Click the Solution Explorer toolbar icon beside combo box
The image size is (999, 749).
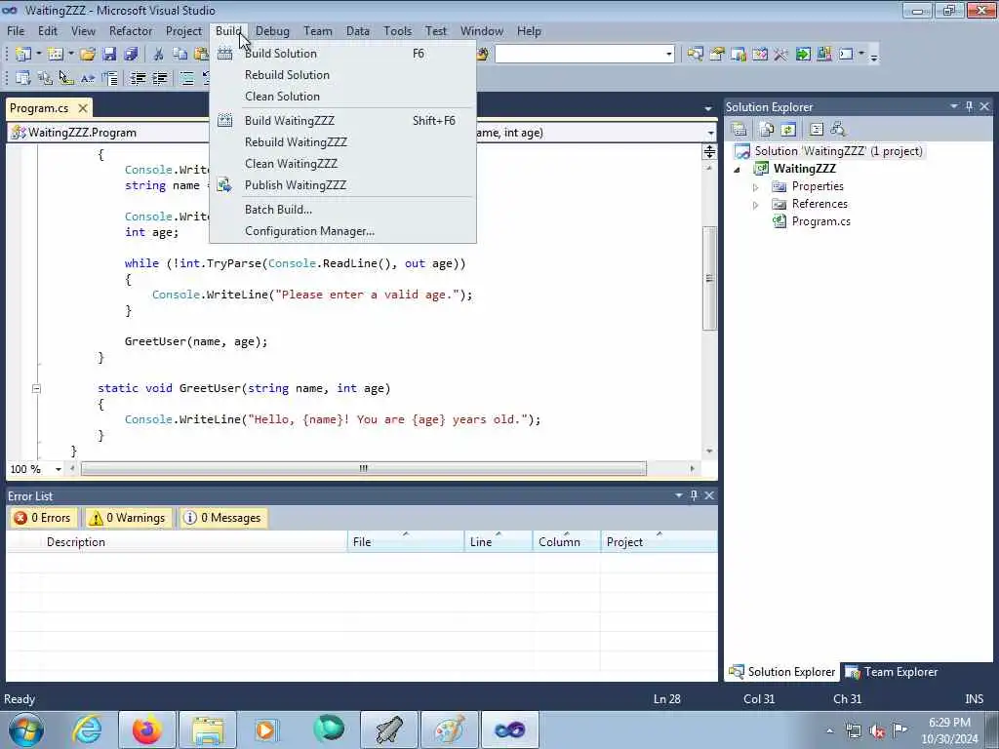coord(695,55)
